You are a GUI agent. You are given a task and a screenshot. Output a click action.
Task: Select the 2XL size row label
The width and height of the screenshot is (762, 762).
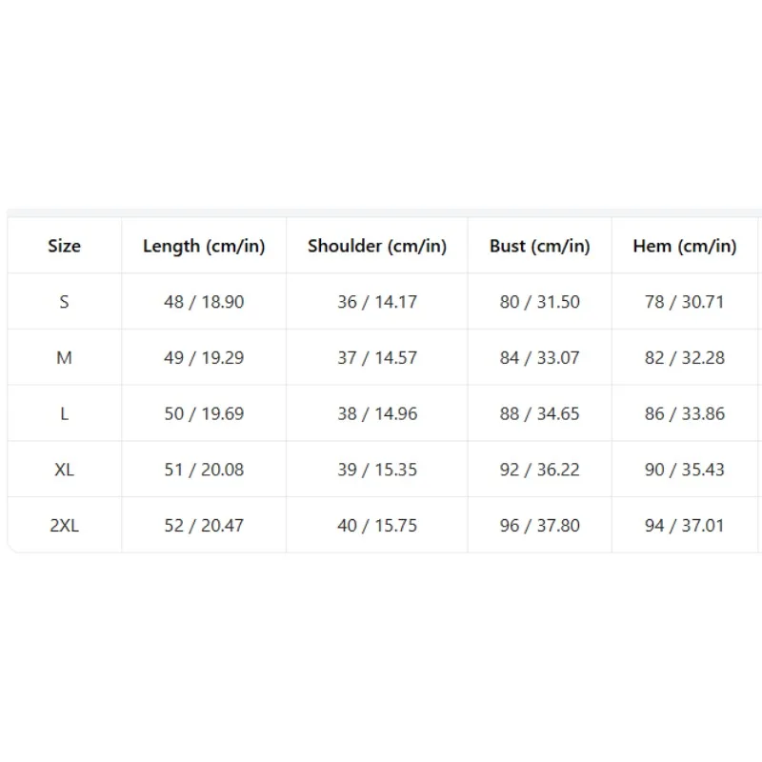(64, 526)
